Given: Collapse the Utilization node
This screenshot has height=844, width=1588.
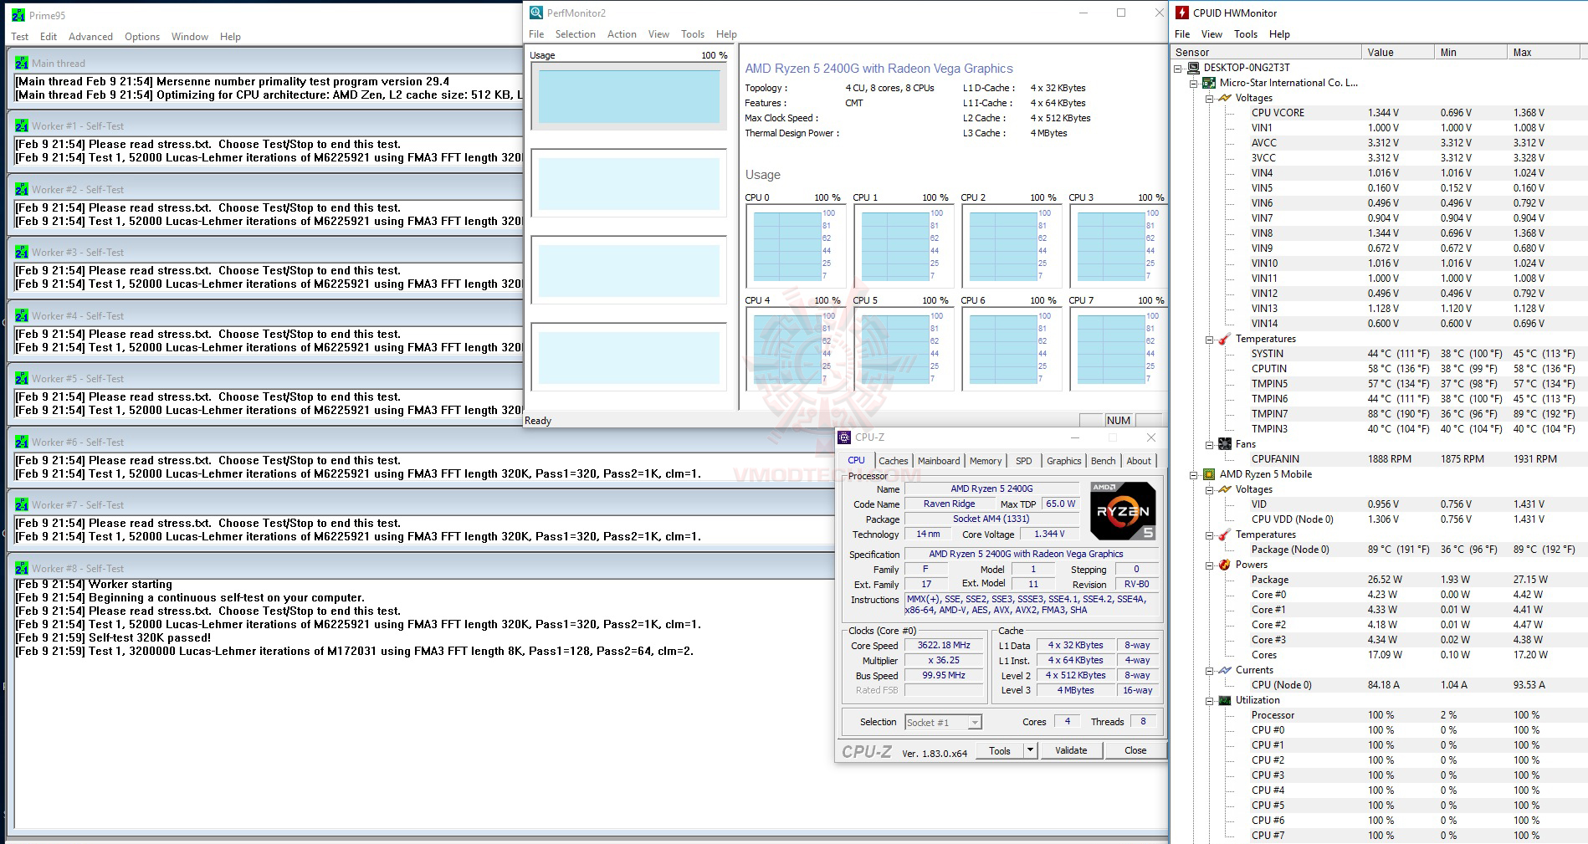Looking at the screenshot, I should (x=1210, y=700).
